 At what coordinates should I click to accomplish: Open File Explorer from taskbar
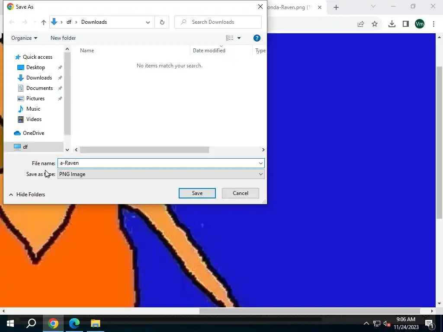click(x=96, y=323)
